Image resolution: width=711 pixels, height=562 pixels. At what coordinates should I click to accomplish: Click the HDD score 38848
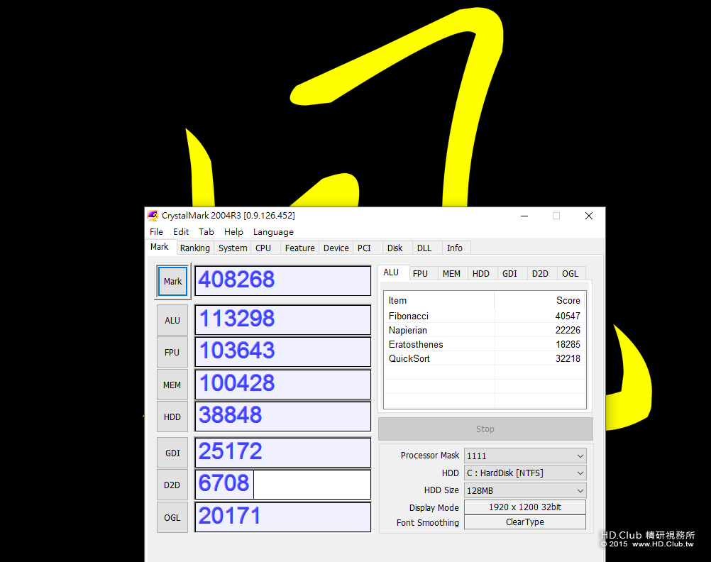tap(282, 416)
